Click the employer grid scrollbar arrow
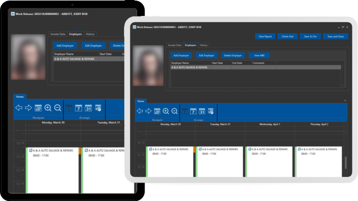This screenshot has width=358, height=201. pos(342,67)
